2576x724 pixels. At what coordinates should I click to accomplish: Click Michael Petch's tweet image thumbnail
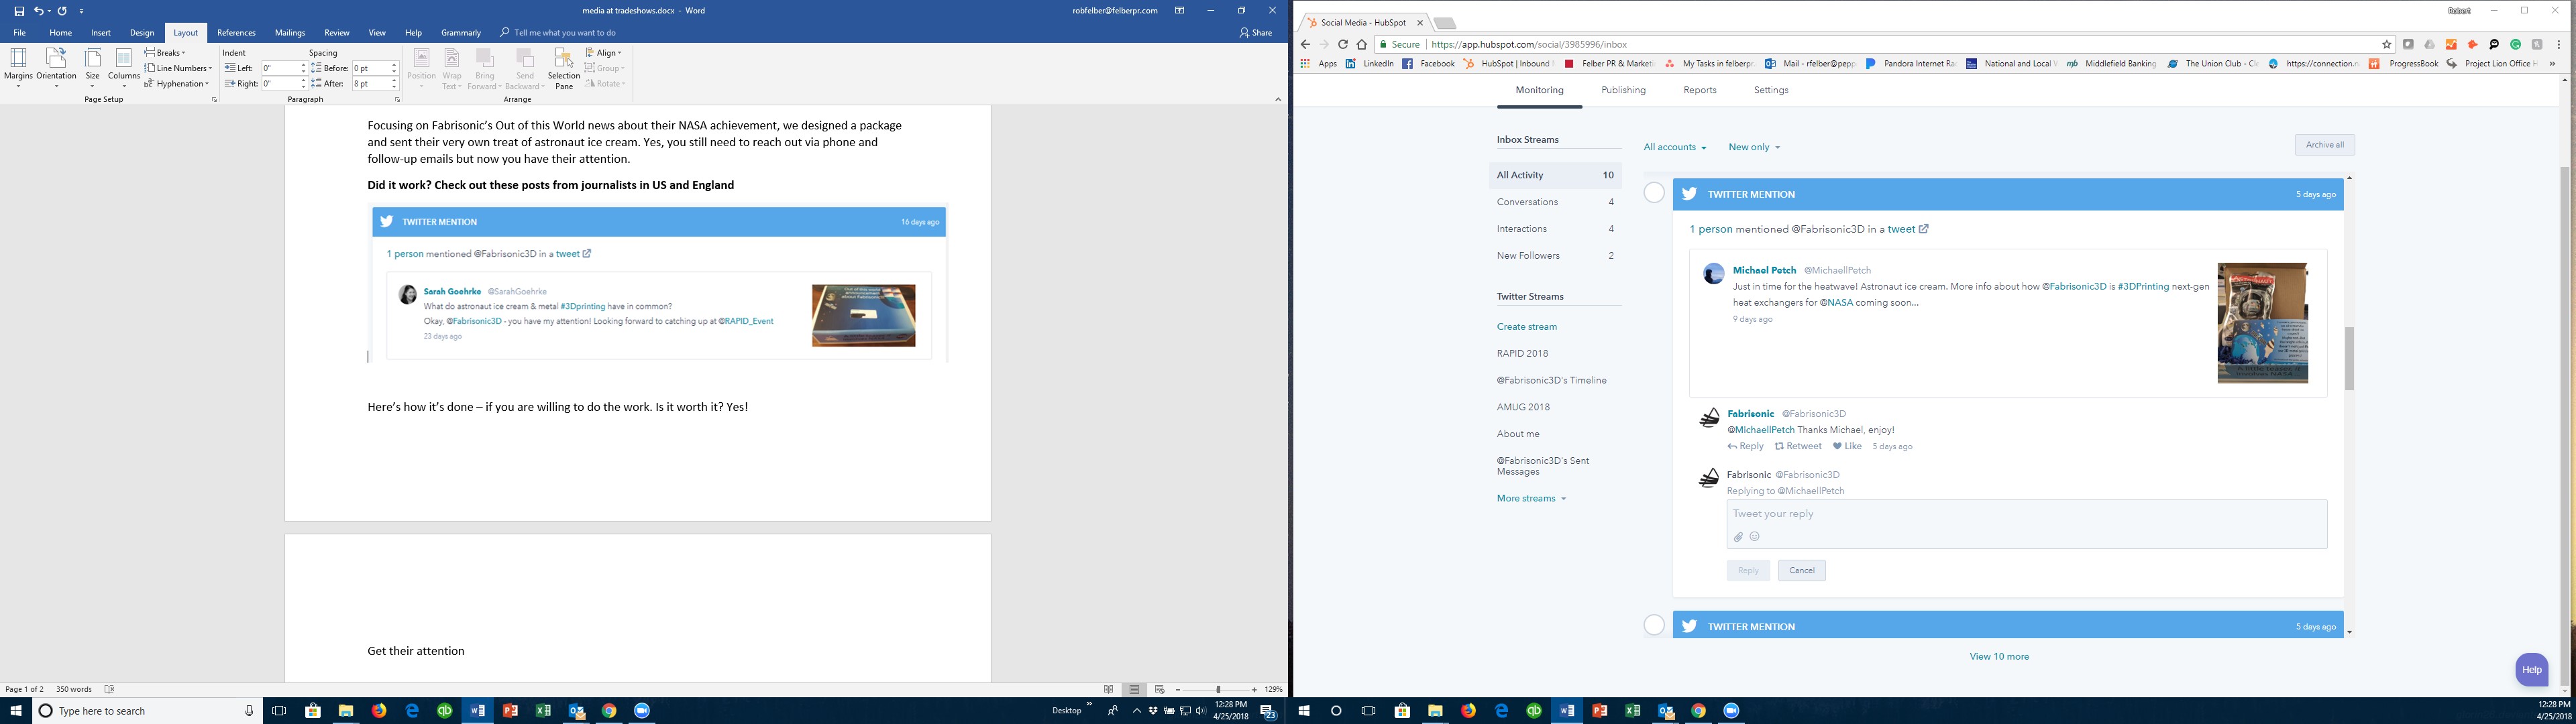2262,323
